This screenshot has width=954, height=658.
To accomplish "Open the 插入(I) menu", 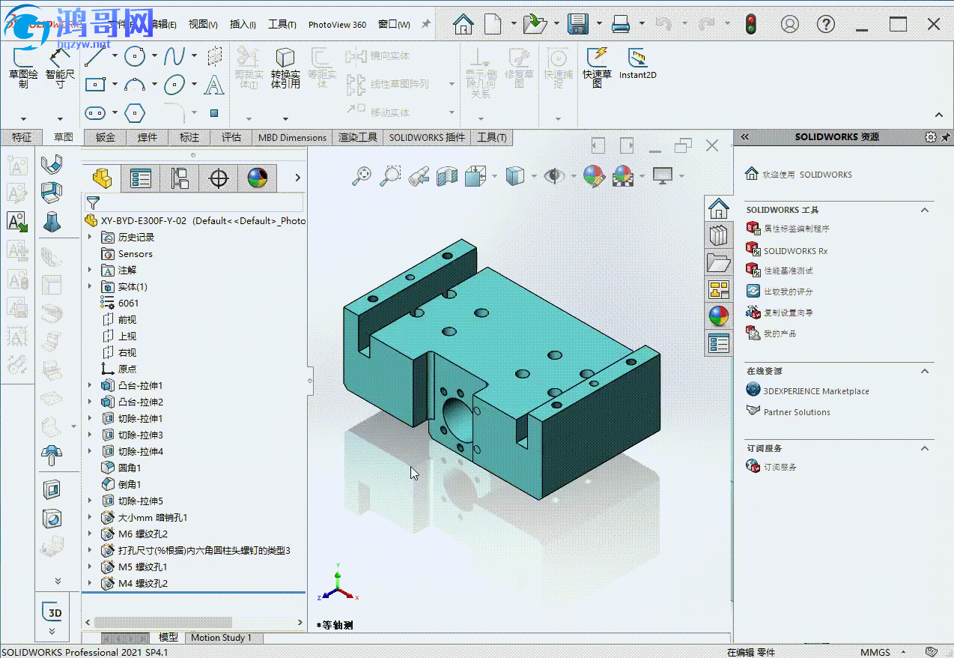I will (243, 24).
